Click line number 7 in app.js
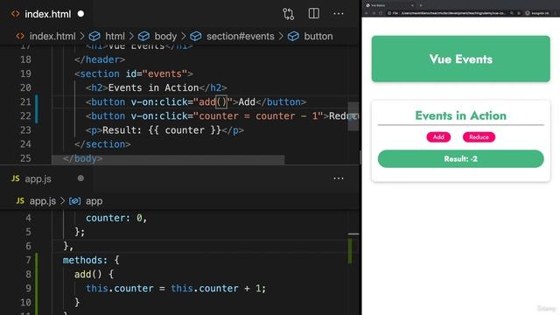Image resolution: width=560 pixels, height=315 pixels. (x=28, y=260)
